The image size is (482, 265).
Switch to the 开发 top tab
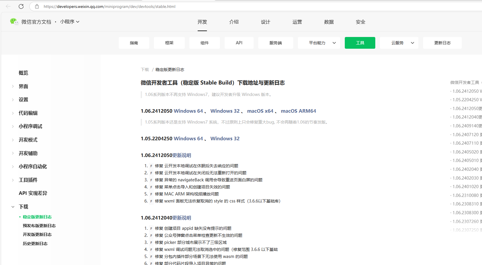202,22
